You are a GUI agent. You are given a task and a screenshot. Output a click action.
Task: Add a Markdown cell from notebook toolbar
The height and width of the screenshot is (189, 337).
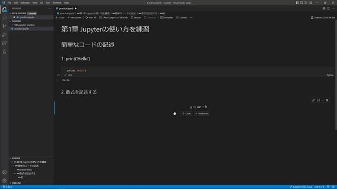point(74,17)
